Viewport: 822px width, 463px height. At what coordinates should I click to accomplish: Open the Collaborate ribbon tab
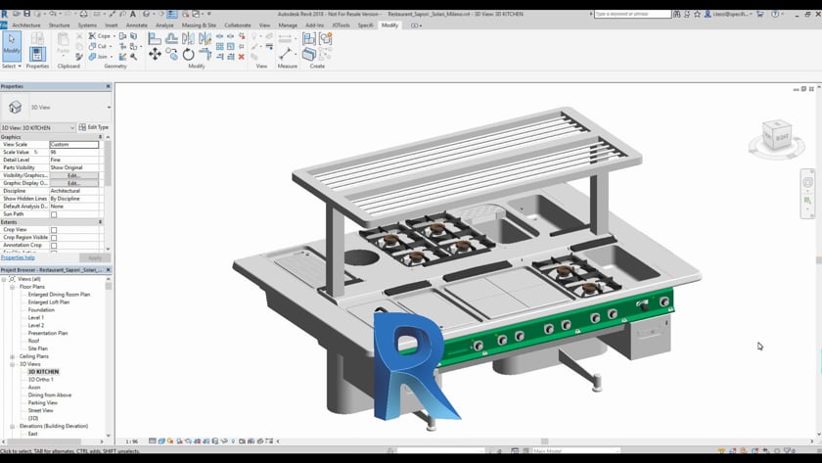pyautogui.click(x=238, y=25)
